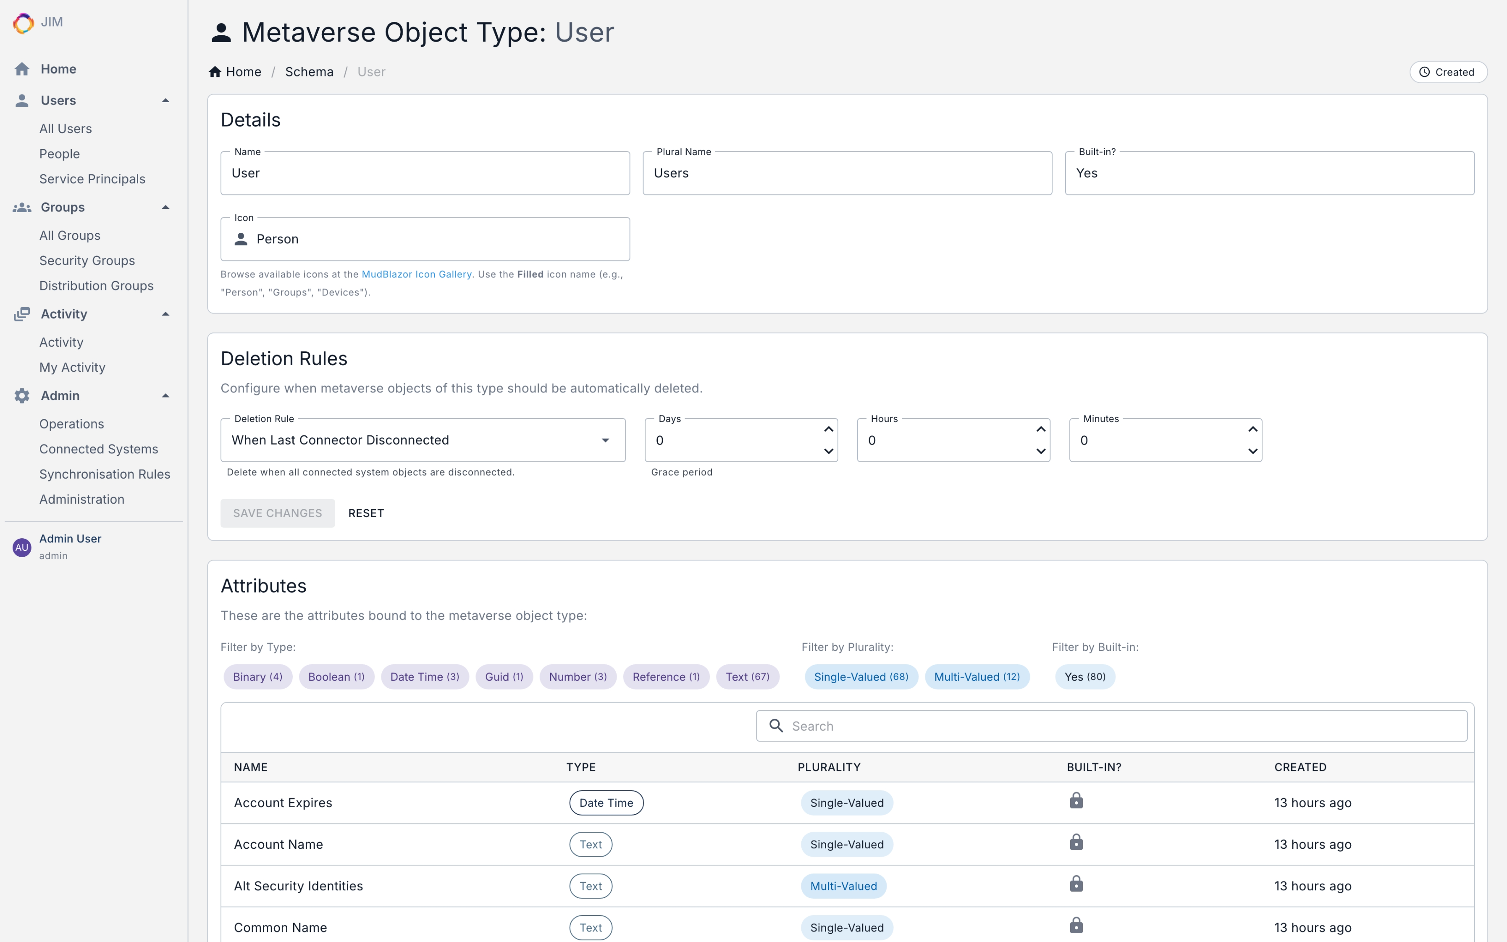This screenshot has width=1507, height=942.
Task: Go to Connected Systems menu item
Action: tap(98, 449)
